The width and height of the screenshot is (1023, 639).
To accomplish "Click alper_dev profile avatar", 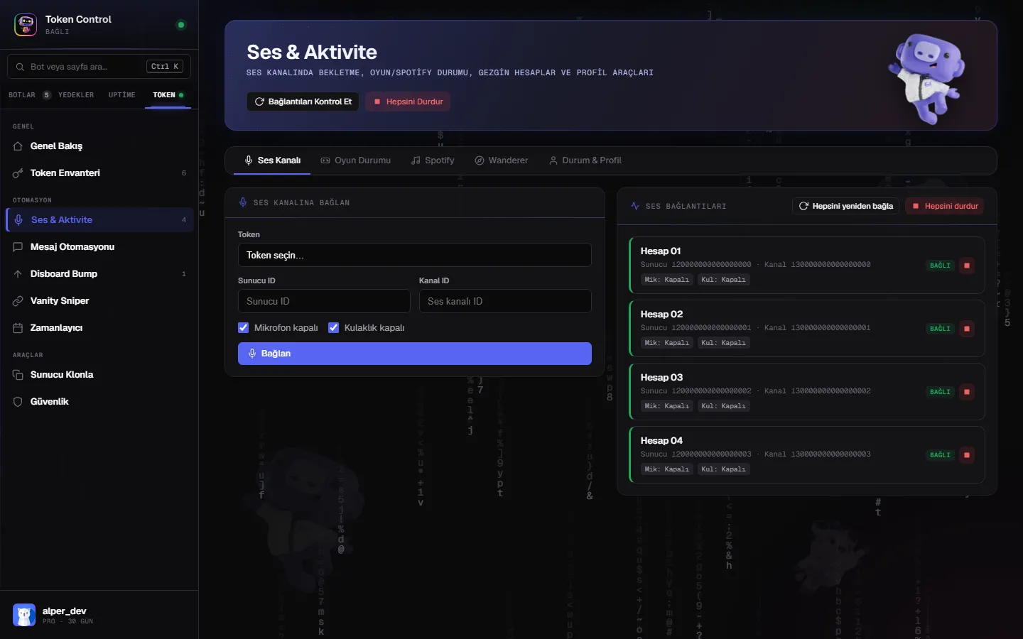I will click(24, 615).
